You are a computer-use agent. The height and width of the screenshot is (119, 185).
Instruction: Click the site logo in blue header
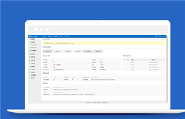(33, 36)
